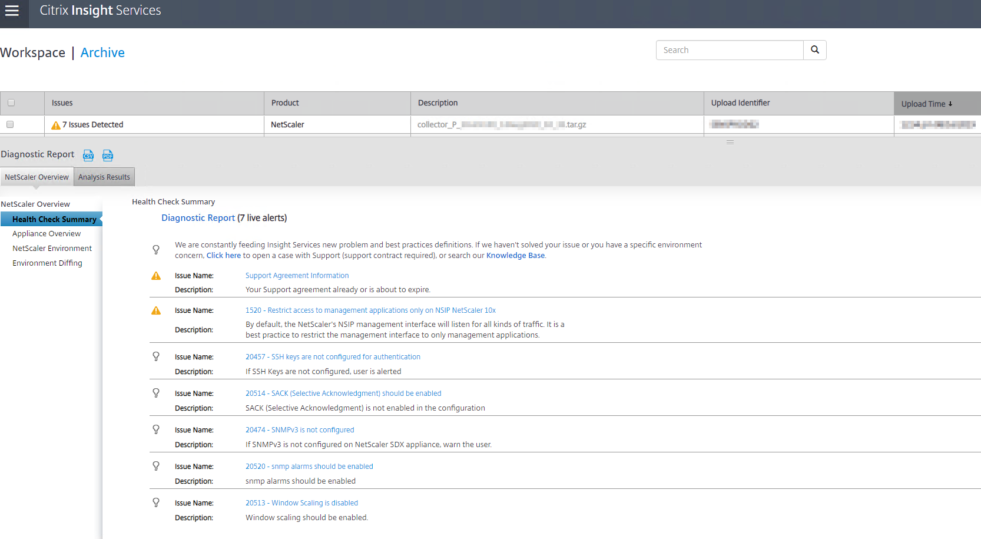Image resolution: width=981 pixels, height=539 pixels.
Task: Check the NetScaler upload row checkbox
Action: 10,124
